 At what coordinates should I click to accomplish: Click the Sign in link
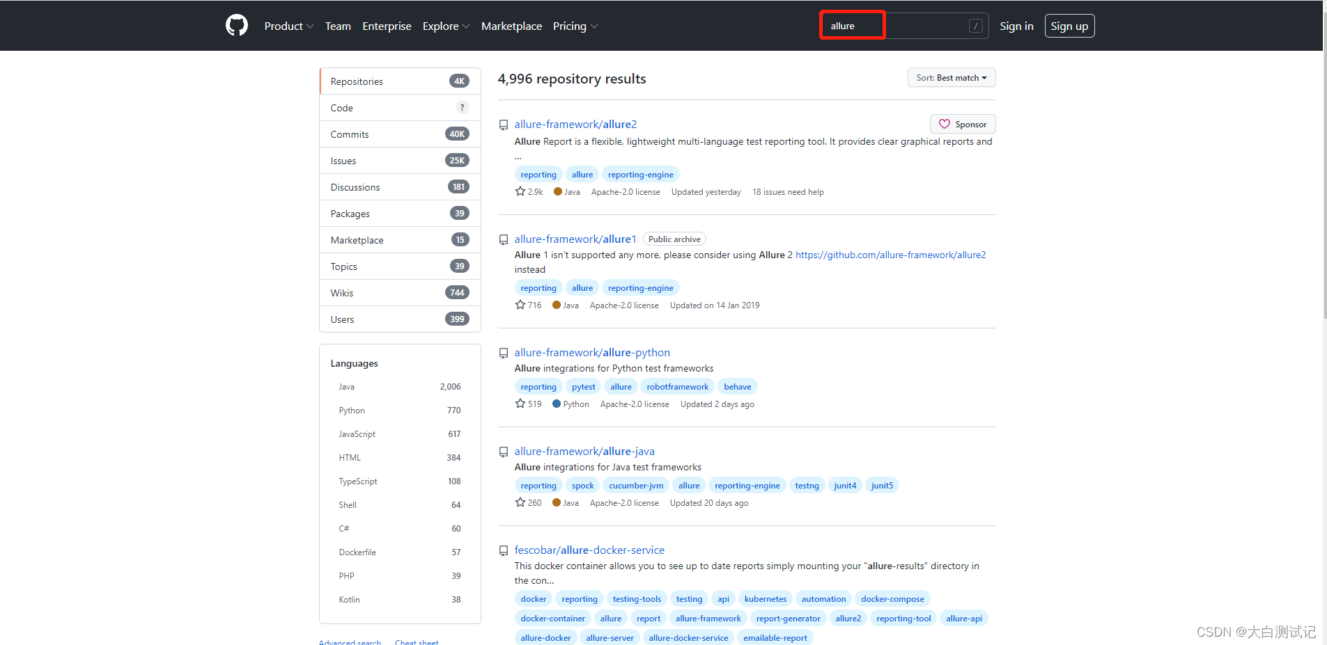[1016, 26]
